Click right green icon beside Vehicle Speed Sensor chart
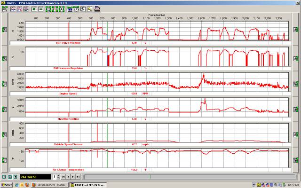 click(x=296, y=135)
